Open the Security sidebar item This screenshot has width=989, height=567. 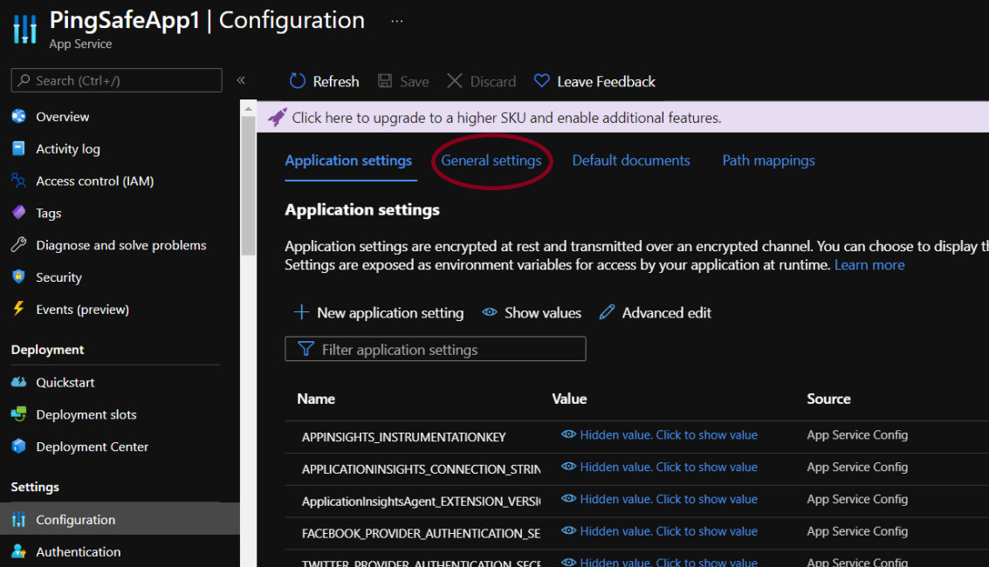point(58,277)
